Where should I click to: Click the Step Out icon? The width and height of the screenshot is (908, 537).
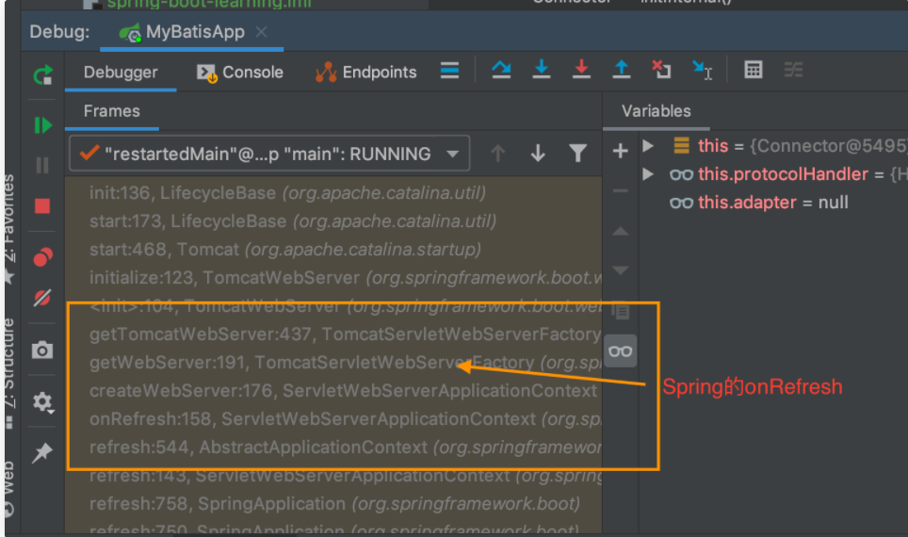pyautogui.click(x=622, y=70)
